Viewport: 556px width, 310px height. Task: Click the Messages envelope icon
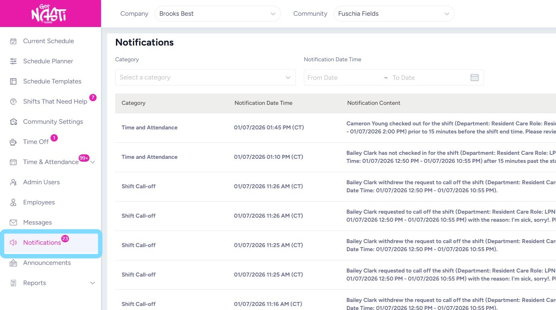click(x=13, y=223)
